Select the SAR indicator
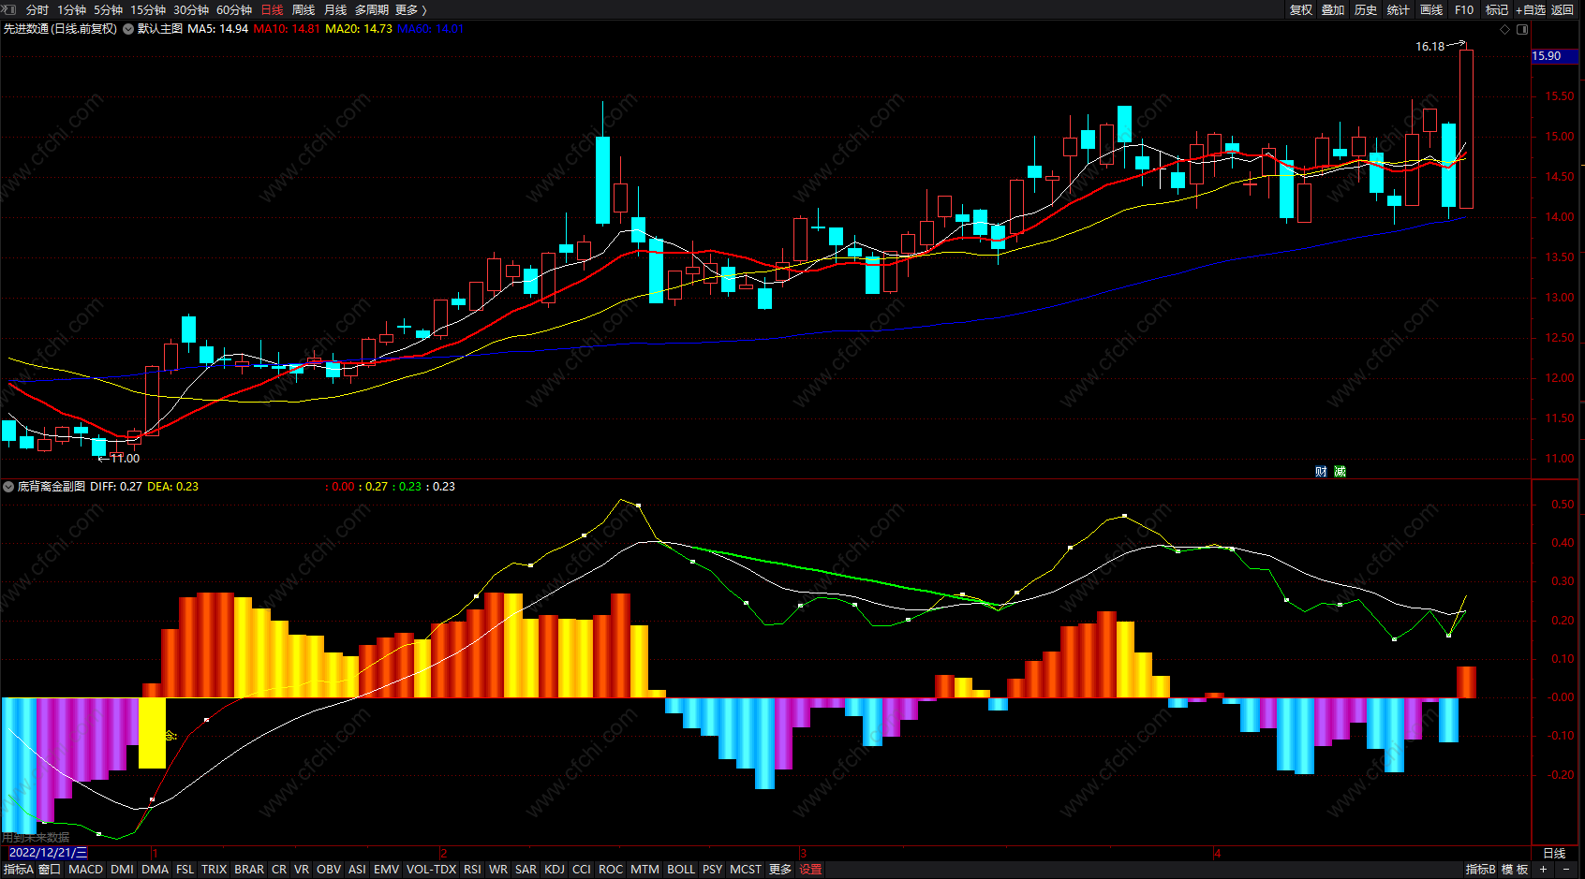Image resolution: width=1585 pixels, height=879 pixels. point(526,870)
